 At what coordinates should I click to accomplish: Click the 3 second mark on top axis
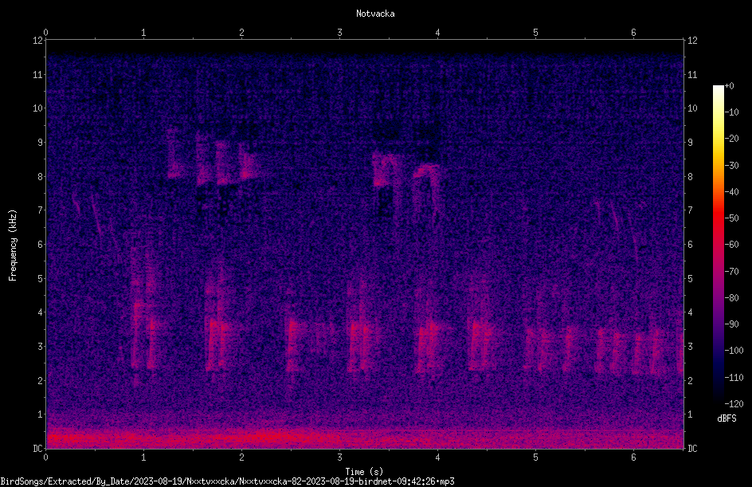pos(339,33)
